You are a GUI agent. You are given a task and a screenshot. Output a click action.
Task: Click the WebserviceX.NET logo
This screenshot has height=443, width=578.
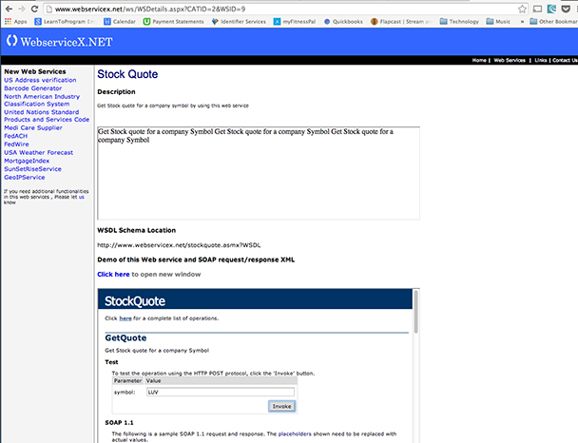[61, 41]
